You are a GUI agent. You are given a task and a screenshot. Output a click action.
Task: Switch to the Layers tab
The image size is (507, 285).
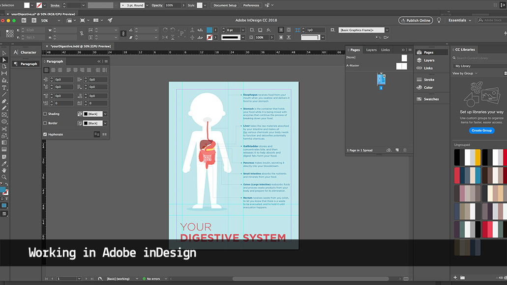pyautogui.click(x=371, y=50)
